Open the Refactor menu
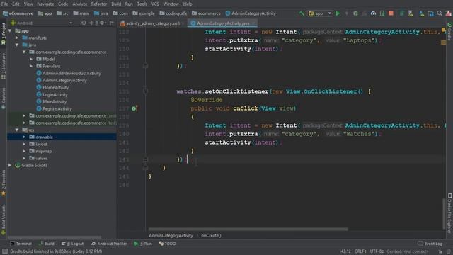 pyautogui.click(x=99, y=4)
